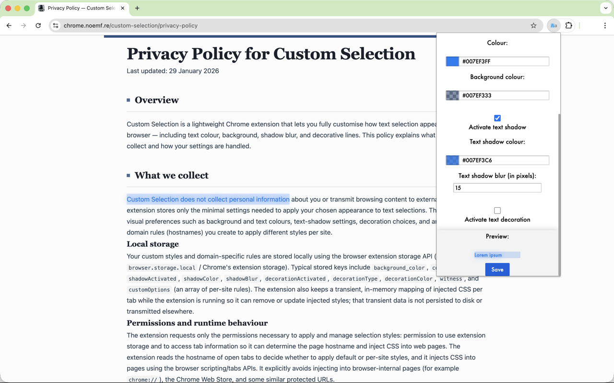
Task: Open the Background colour swatch picker
Action: pos(452,95)
